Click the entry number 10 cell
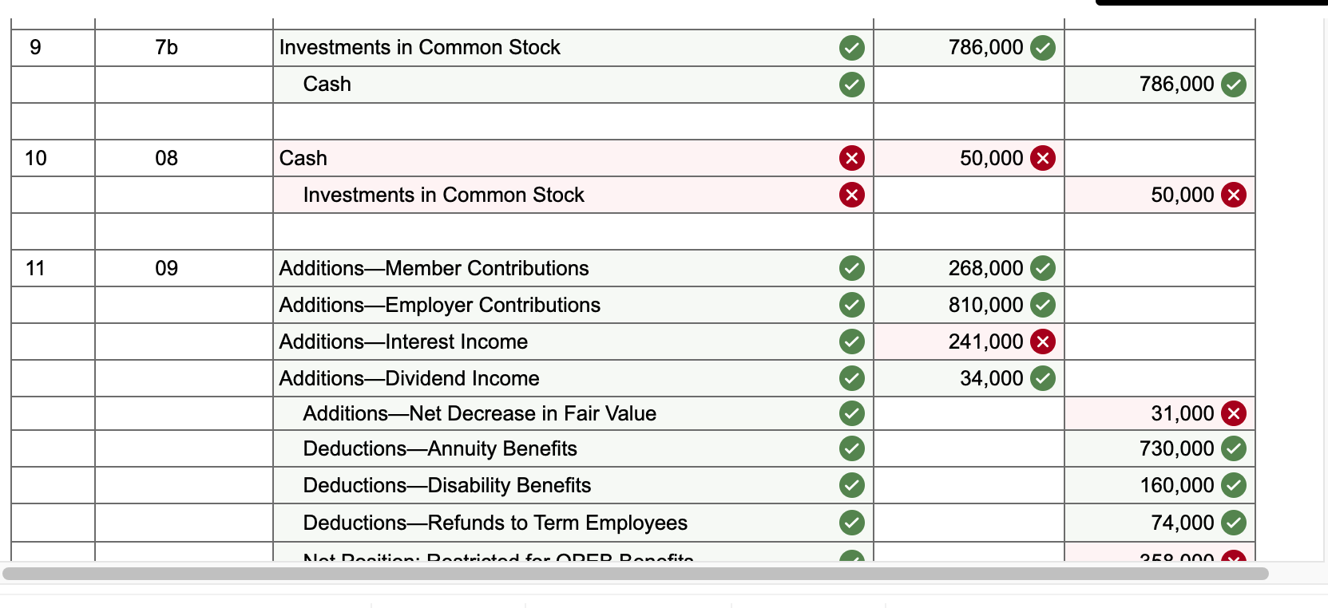Viewport: 1328px width, 608px height. [36, 158]
